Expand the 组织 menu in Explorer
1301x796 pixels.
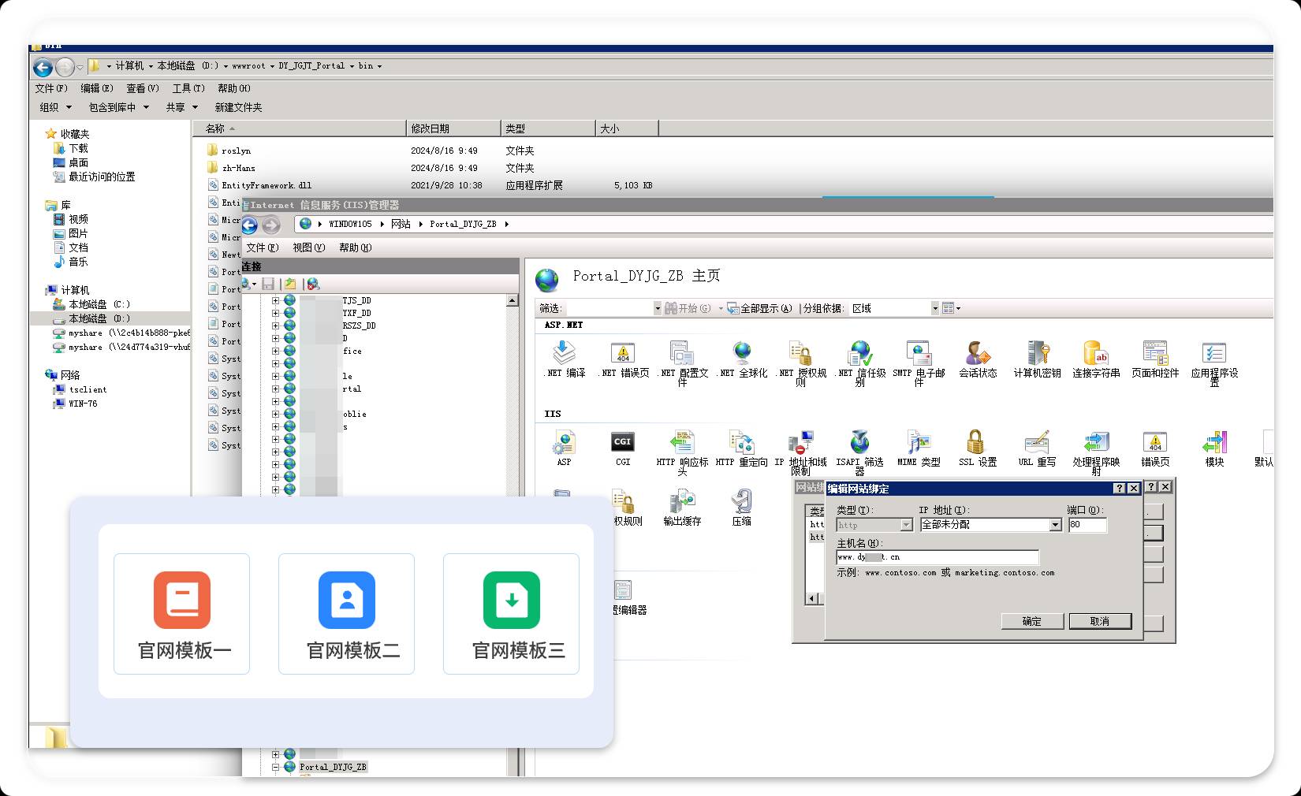pyautogui.click(x=55, y=107)
